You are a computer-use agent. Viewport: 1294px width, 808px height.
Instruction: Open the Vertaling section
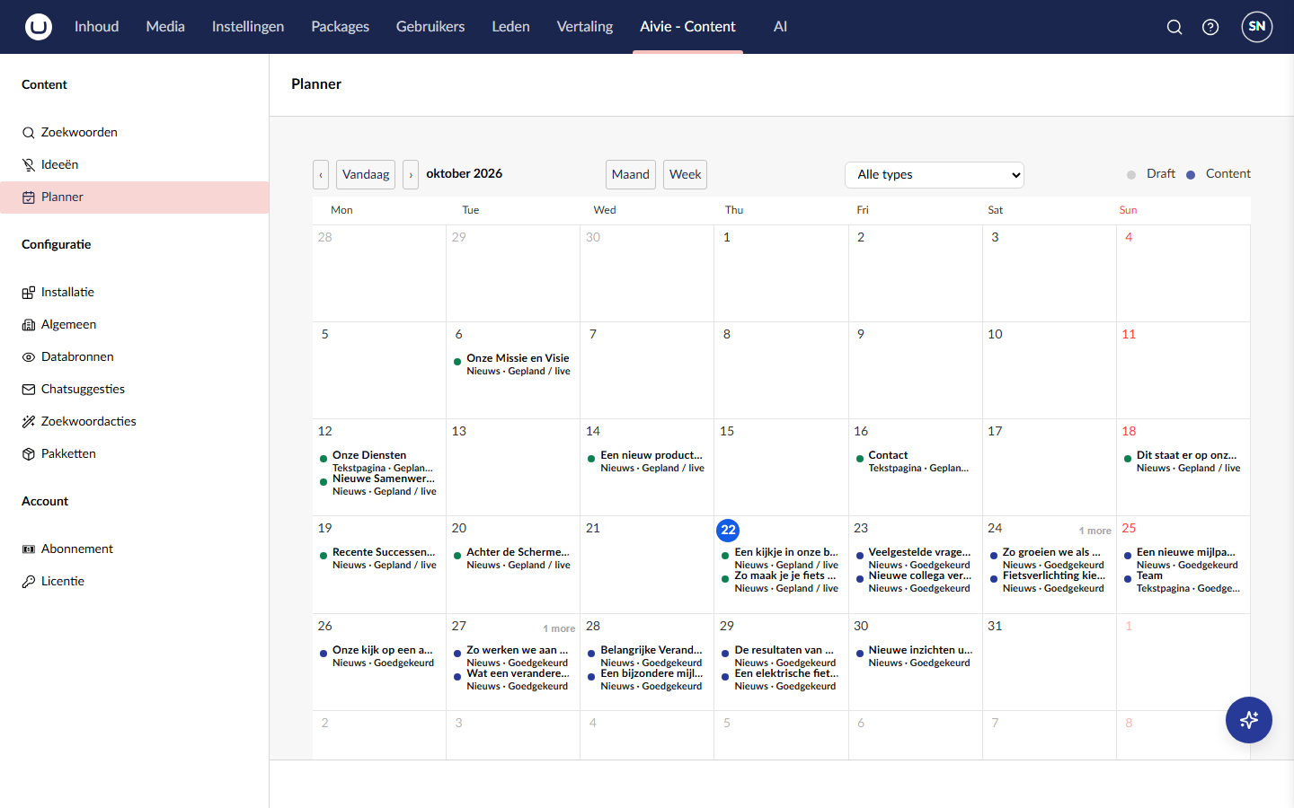tap(585, 27)
